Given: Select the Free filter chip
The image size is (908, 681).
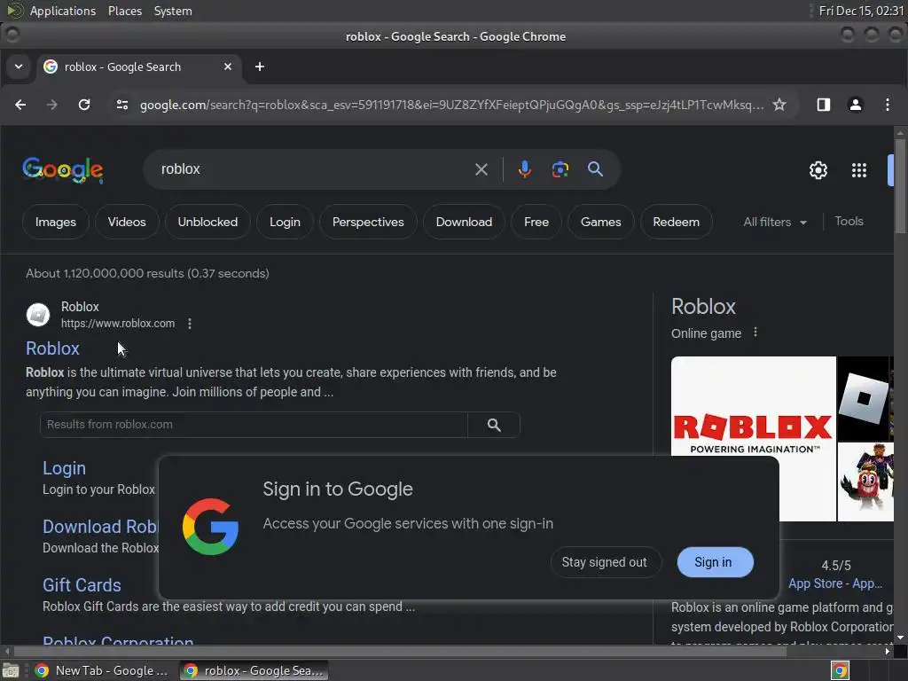Looking at the screenshot, I should [x=536, y=223].
